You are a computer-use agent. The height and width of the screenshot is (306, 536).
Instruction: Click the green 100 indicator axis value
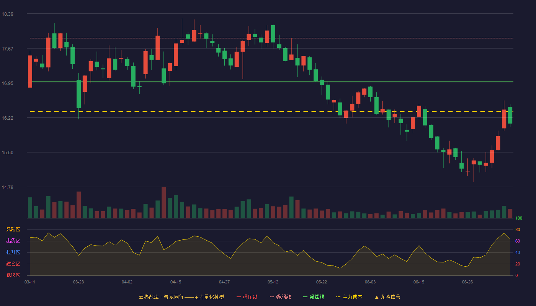click(519, 218)
